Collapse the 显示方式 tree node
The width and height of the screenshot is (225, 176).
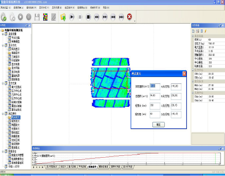3,45
